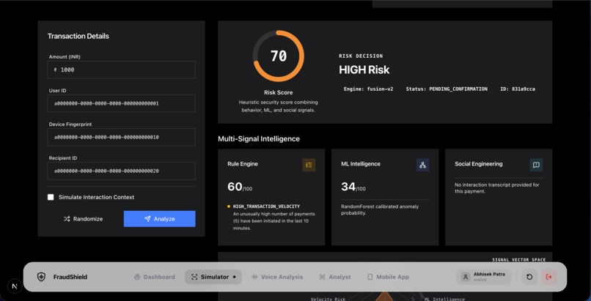
Task: Click the ID: 831a9cca text
Action: pos(518,89)
